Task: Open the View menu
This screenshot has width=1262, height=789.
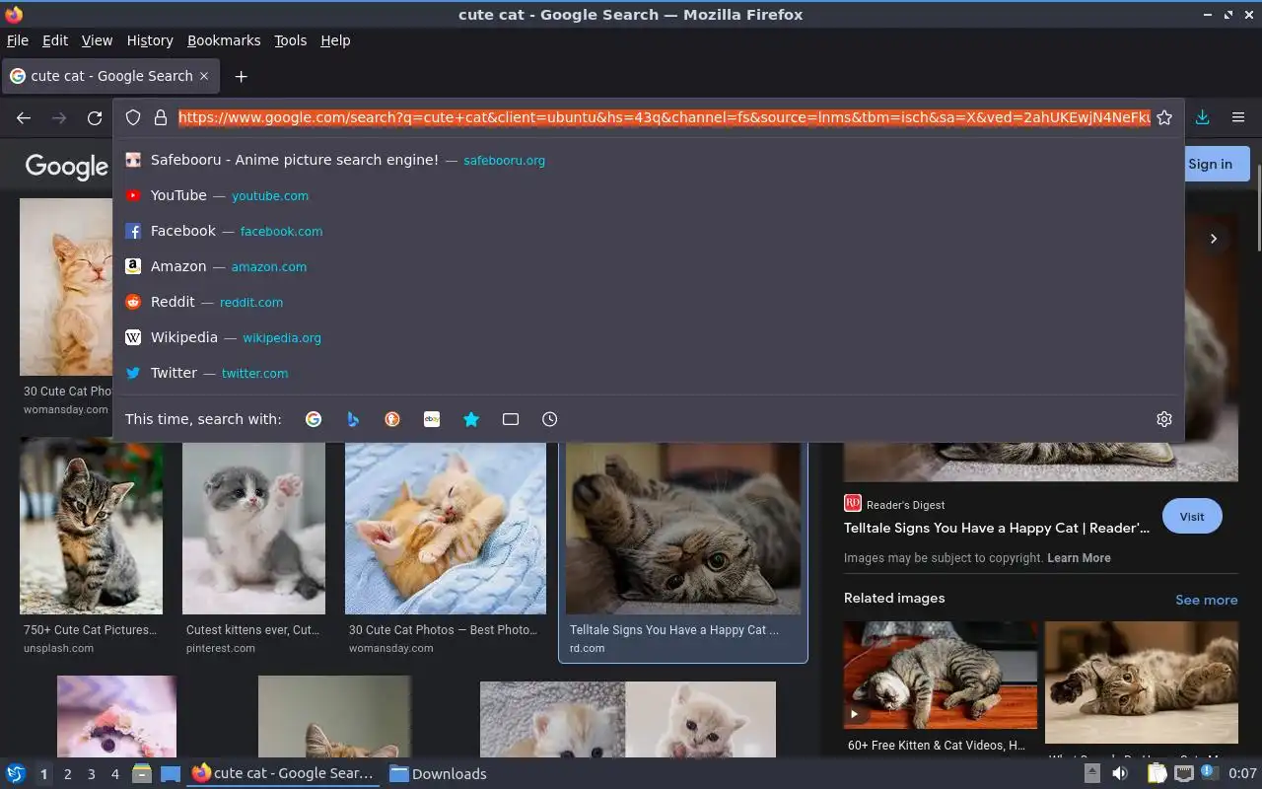Action: 97,40
